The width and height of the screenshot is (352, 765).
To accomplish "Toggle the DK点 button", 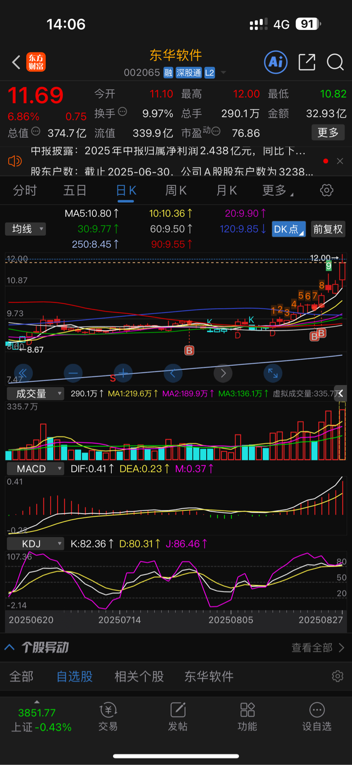I will click(x=289, y=229).
